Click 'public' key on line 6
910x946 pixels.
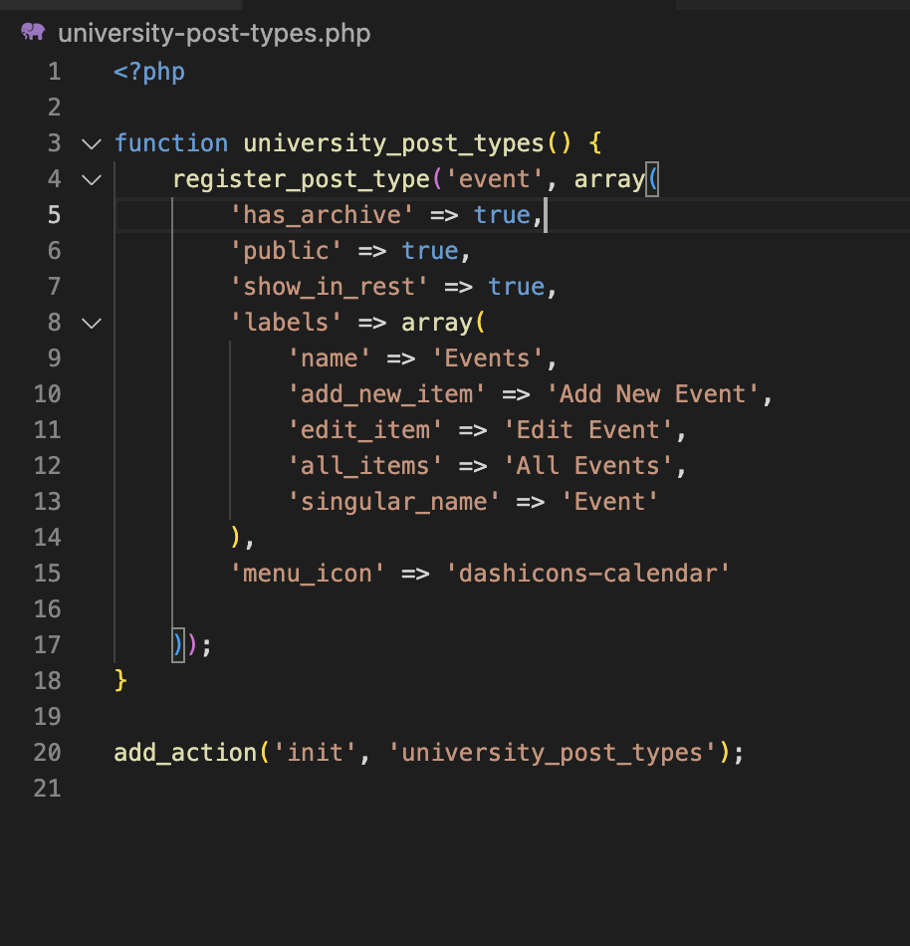point(287,252)
